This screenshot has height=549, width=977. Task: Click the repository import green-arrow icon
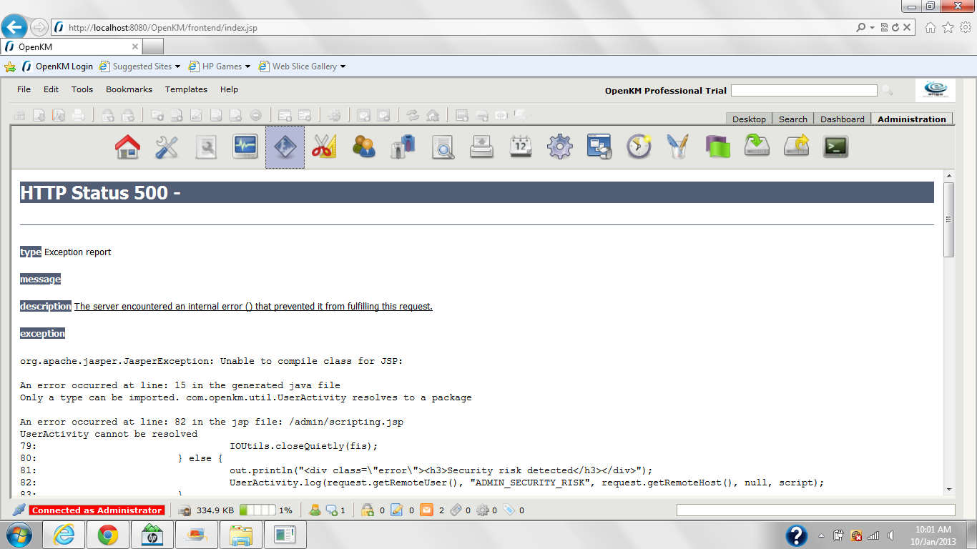(x=756, y=146)
